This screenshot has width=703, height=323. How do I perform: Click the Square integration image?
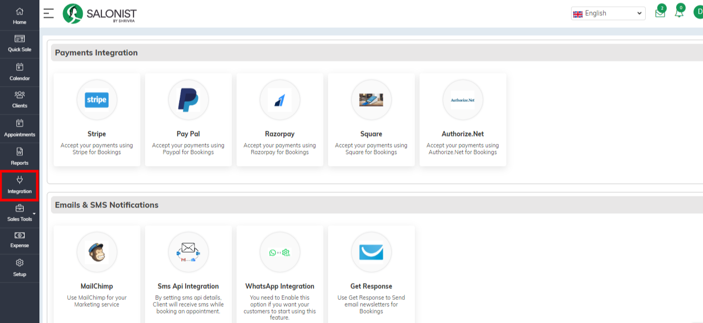coord(371,100)
